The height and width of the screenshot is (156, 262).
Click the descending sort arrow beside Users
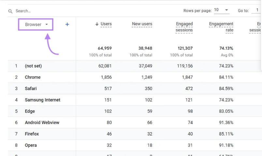97,24
